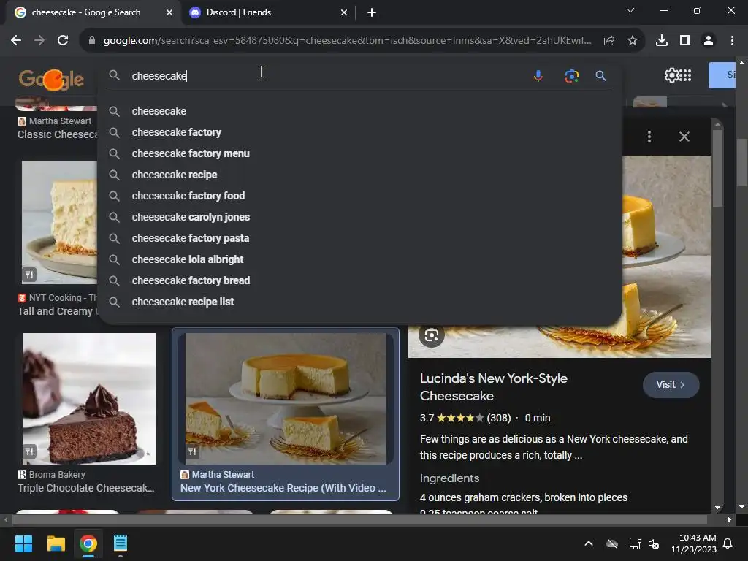This screenshot has height=561, width=748.
Task: Open Chrome downloads
Action: click(662, 41)
